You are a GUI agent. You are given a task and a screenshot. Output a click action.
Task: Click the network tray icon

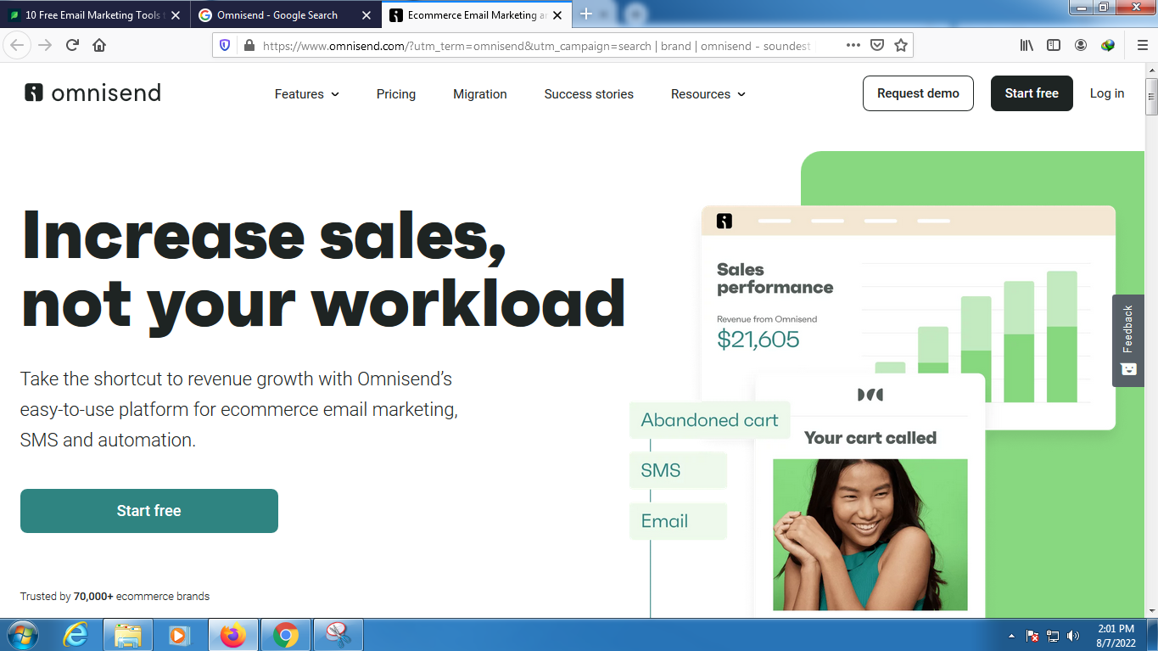pos(1053,636)
